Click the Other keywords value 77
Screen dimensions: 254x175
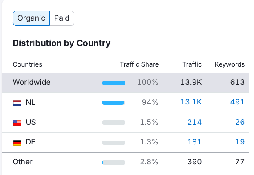click(240, 162)
